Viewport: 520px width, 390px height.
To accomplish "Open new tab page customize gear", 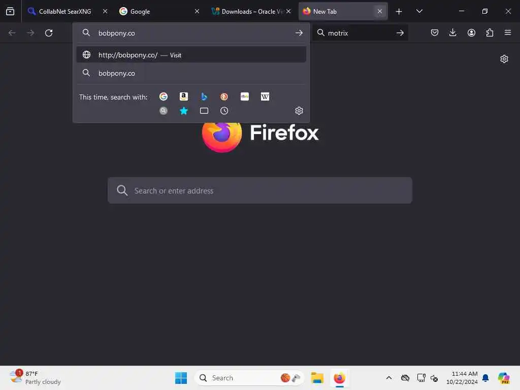I will click(504, 59).
